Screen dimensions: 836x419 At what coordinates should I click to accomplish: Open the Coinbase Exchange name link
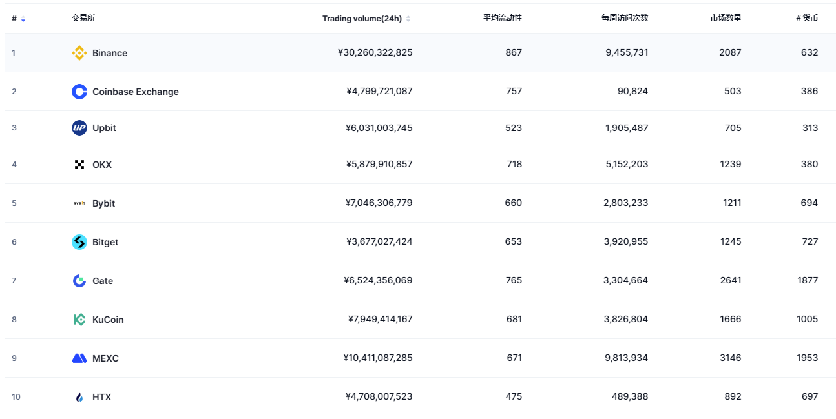click(135, 92)
